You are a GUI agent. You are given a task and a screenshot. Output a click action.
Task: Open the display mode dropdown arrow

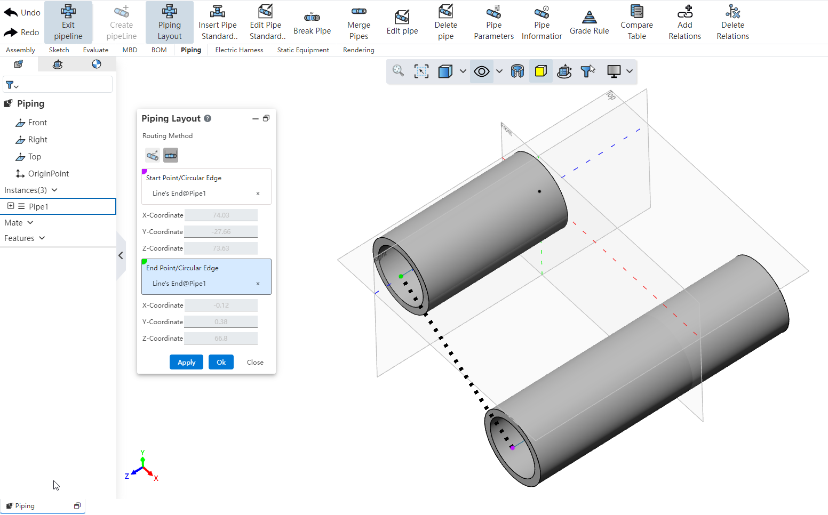coord(630,71)
